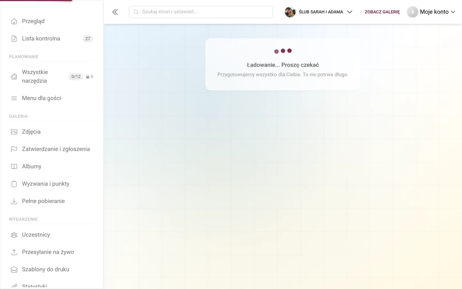The image size is (462, 289).
Task: Click the upload icon for Przesyłanie na żywo
Action: click(14, 252)
